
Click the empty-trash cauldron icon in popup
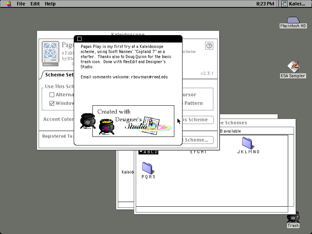point(87,121)
